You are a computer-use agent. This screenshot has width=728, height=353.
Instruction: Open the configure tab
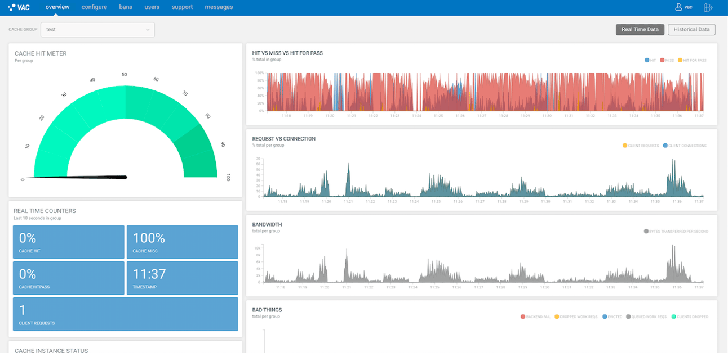[x=94, y=7]
